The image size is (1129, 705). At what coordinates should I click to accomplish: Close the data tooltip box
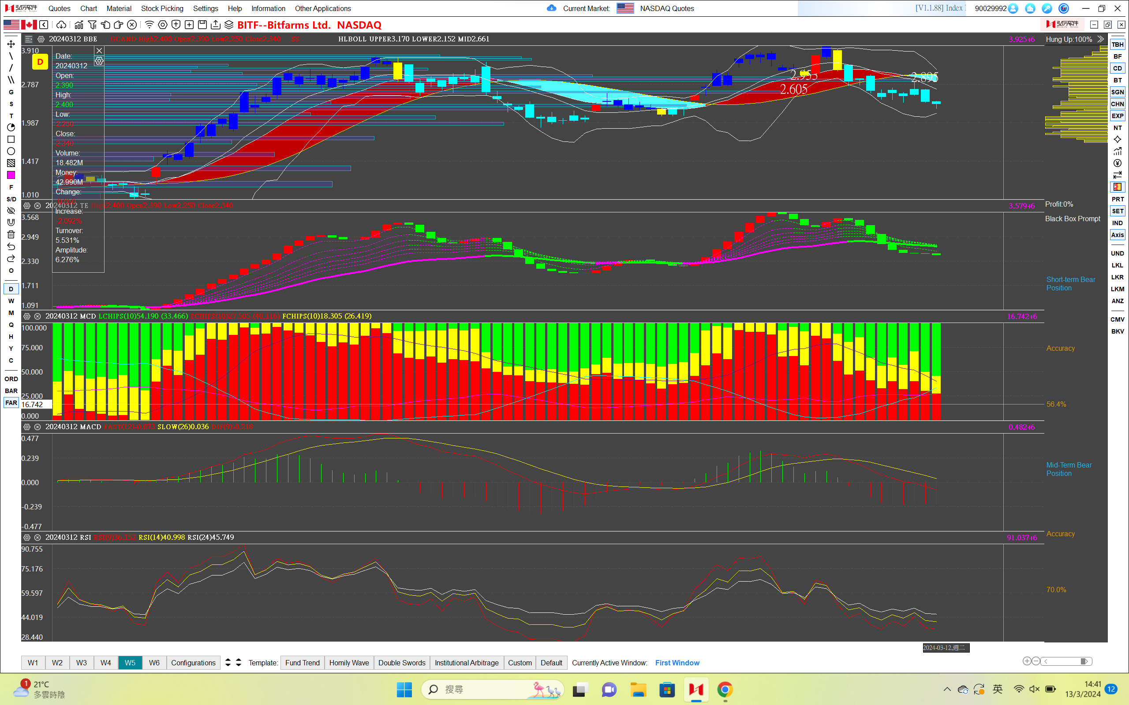point(99,51)
